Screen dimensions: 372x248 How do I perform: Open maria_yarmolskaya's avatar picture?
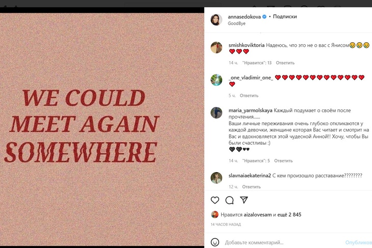click(217, 113)
